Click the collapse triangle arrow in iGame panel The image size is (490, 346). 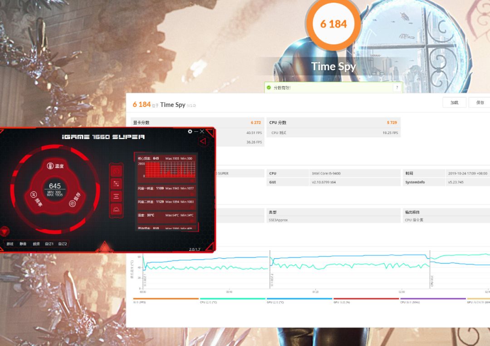tap(203, 141)
